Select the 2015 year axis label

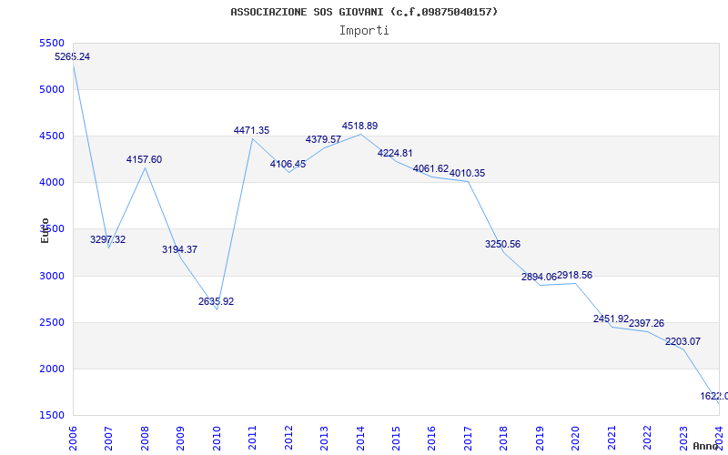tap(396, 439)
